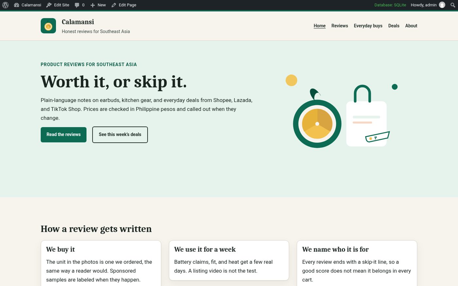The width and height of the screenshot is (458, 286).
Task: Click the Edit Page text link
Action: click(x=128, y=5)
